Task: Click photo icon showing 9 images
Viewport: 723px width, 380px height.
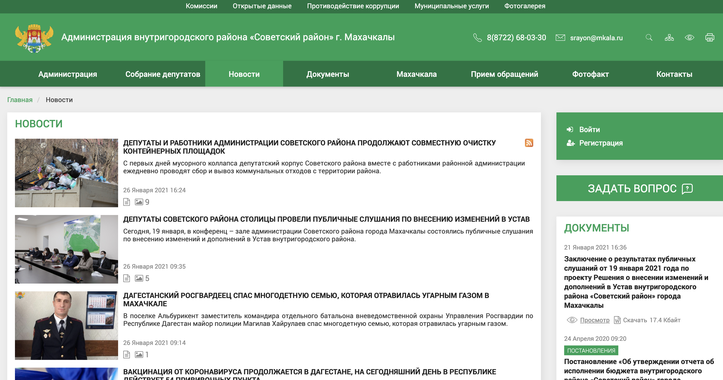Action: (x=139, y=202)
